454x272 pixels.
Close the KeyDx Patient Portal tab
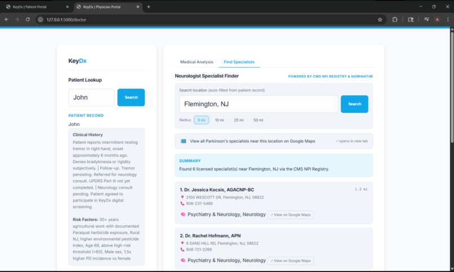coord(68,7)
